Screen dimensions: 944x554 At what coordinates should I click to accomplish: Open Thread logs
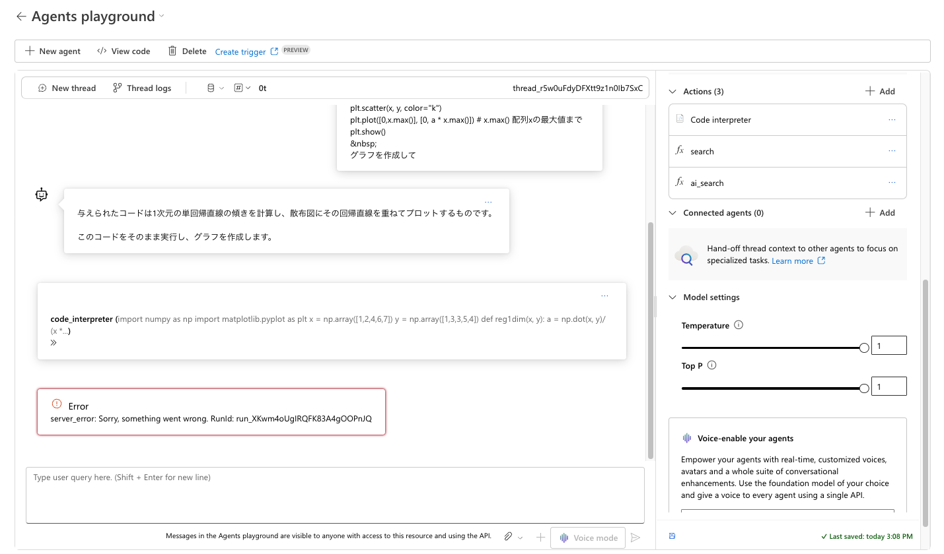point(141,87)
